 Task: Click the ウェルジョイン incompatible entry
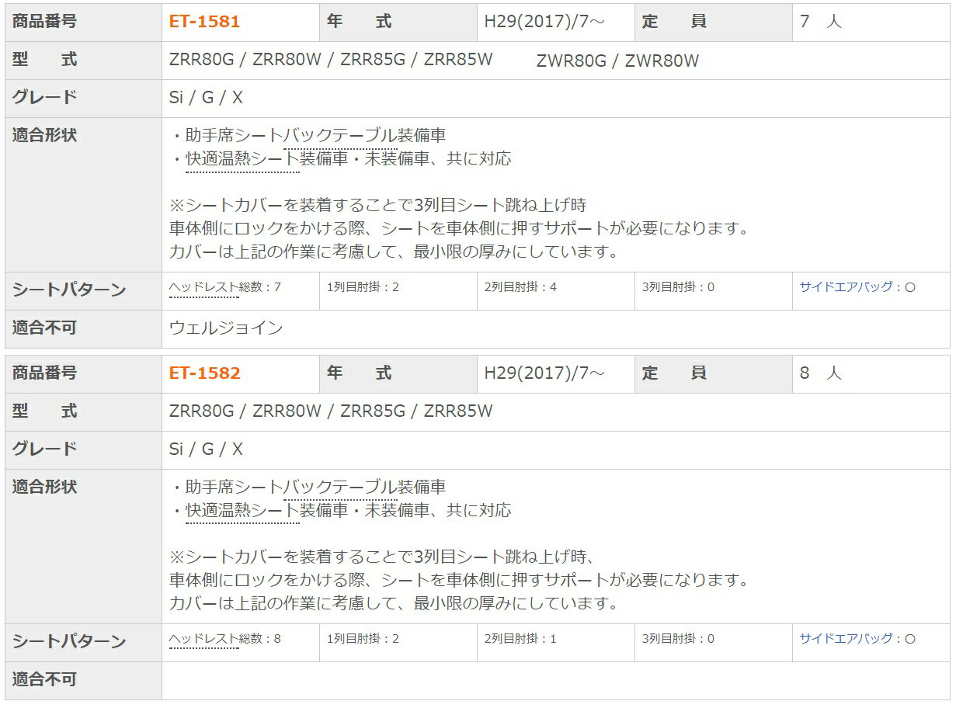[x=226, y=328]
